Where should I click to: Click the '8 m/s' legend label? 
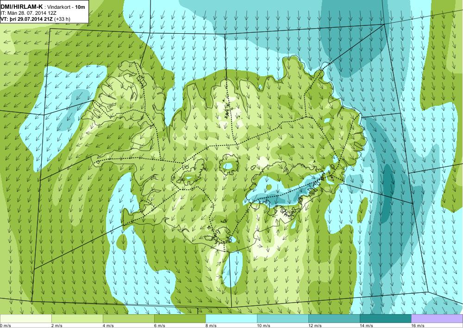(x=211, y=325)
